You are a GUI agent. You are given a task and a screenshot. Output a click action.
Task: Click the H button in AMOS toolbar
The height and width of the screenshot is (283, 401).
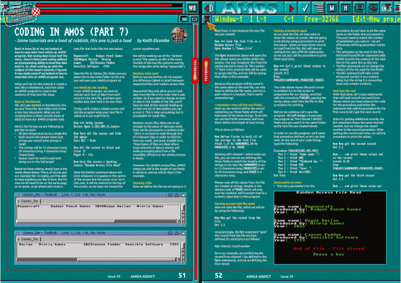[x=345, y=8]
